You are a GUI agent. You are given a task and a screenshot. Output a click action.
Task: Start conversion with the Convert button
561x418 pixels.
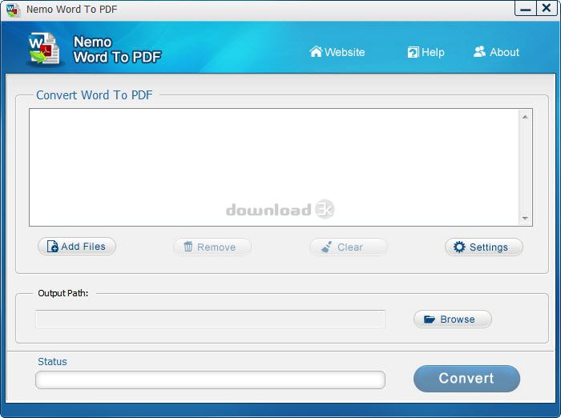pyautogui.click(x=466, y=378)
